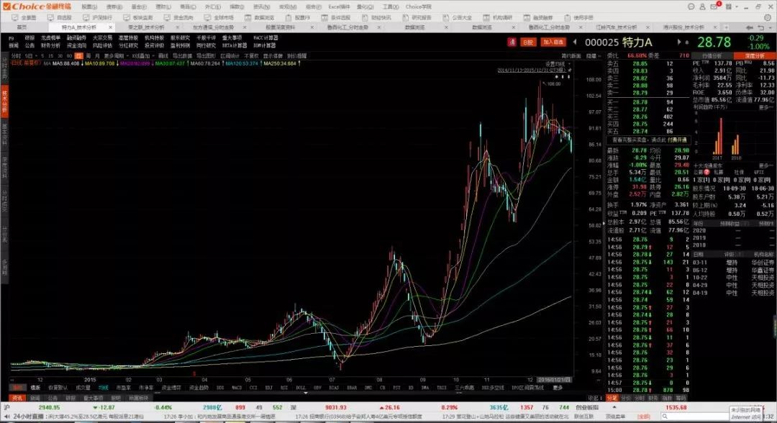
Task: Go to previous stock with left arrow
Action: 575,42
